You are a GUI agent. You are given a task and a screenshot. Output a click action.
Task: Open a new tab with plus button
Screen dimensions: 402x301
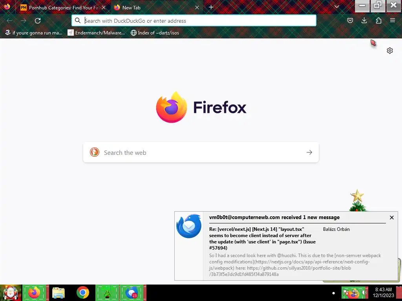point(211,7)
